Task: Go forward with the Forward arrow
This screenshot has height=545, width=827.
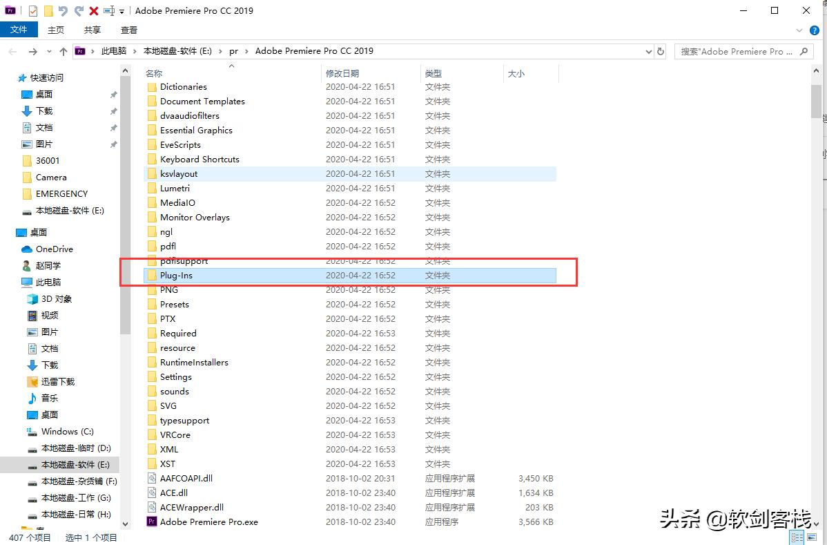Action: click(x=32, y=51)
